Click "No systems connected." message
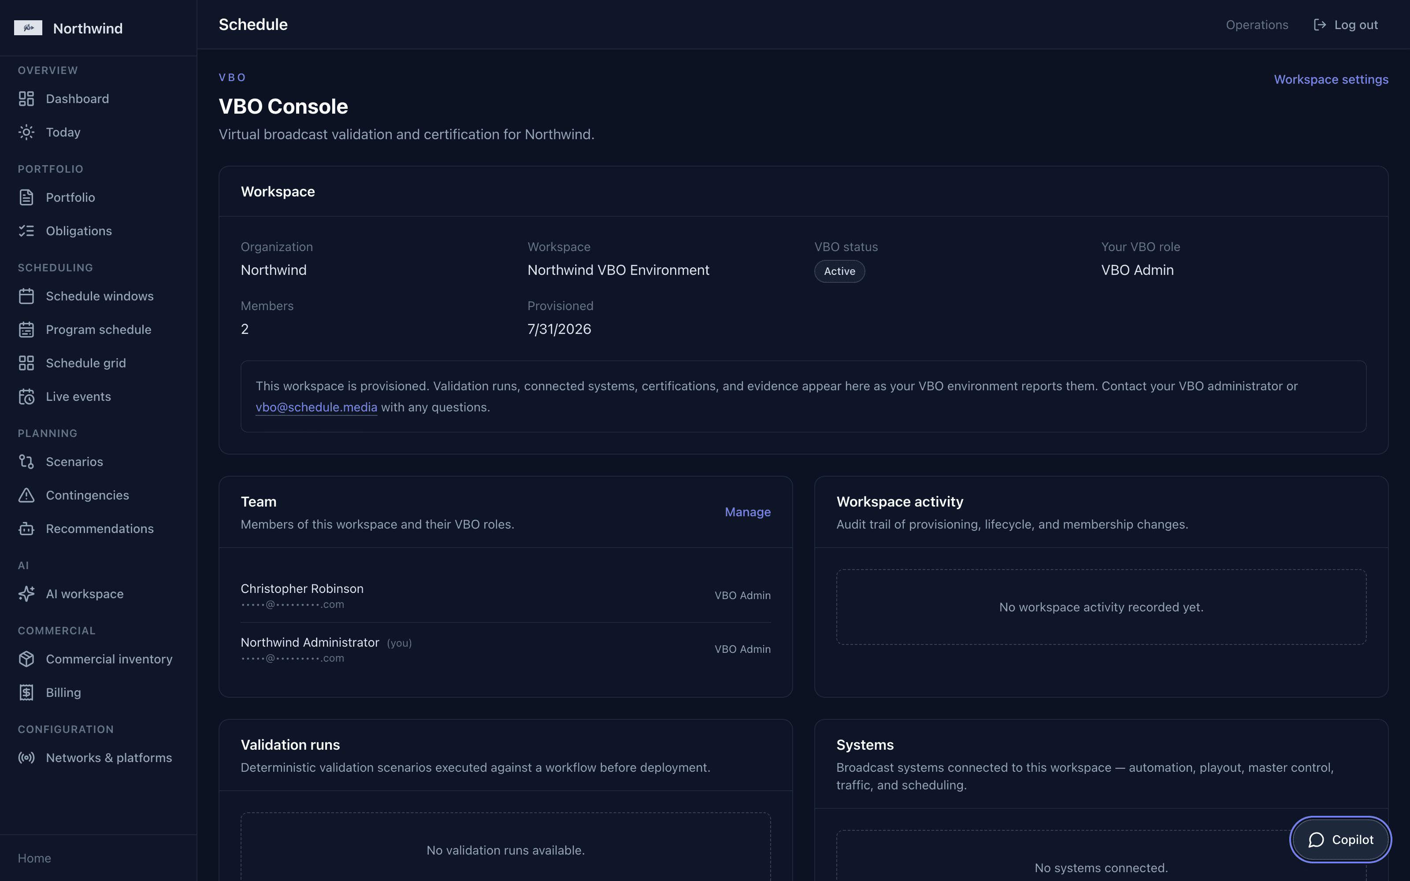The image size is (1410, 881). [1101, 868]
